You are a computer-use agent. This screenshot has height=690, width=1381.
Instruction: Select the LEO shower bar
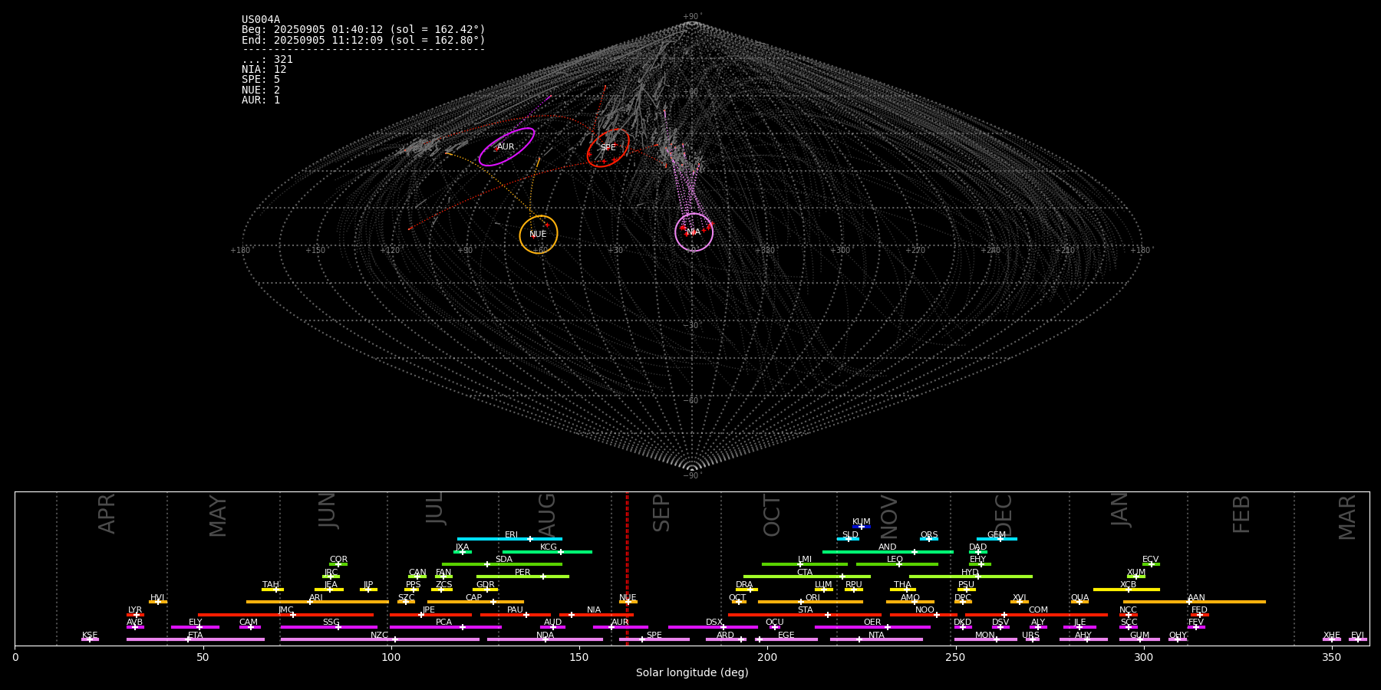click(x=897, y=564)
